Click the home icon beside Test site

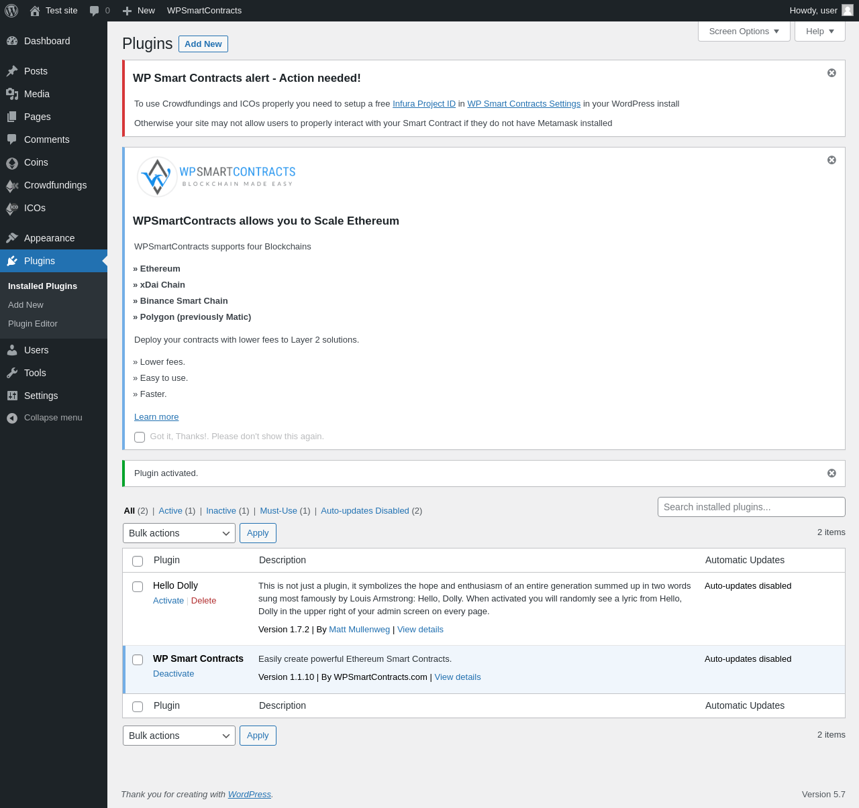point(35,11)
